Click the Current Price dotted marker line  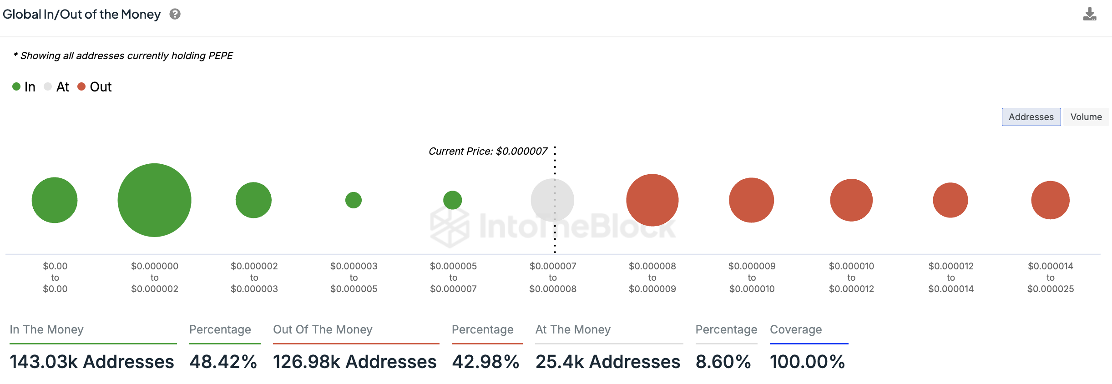point(555,200)
